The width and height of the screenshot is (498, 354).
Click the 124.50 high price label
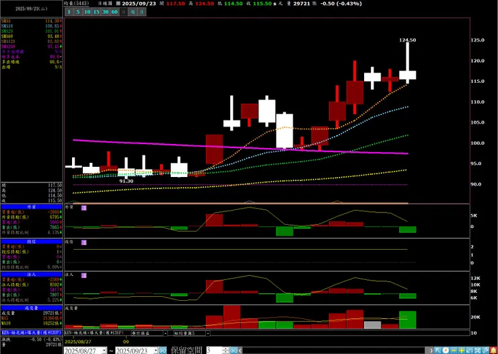click(407, 40)
